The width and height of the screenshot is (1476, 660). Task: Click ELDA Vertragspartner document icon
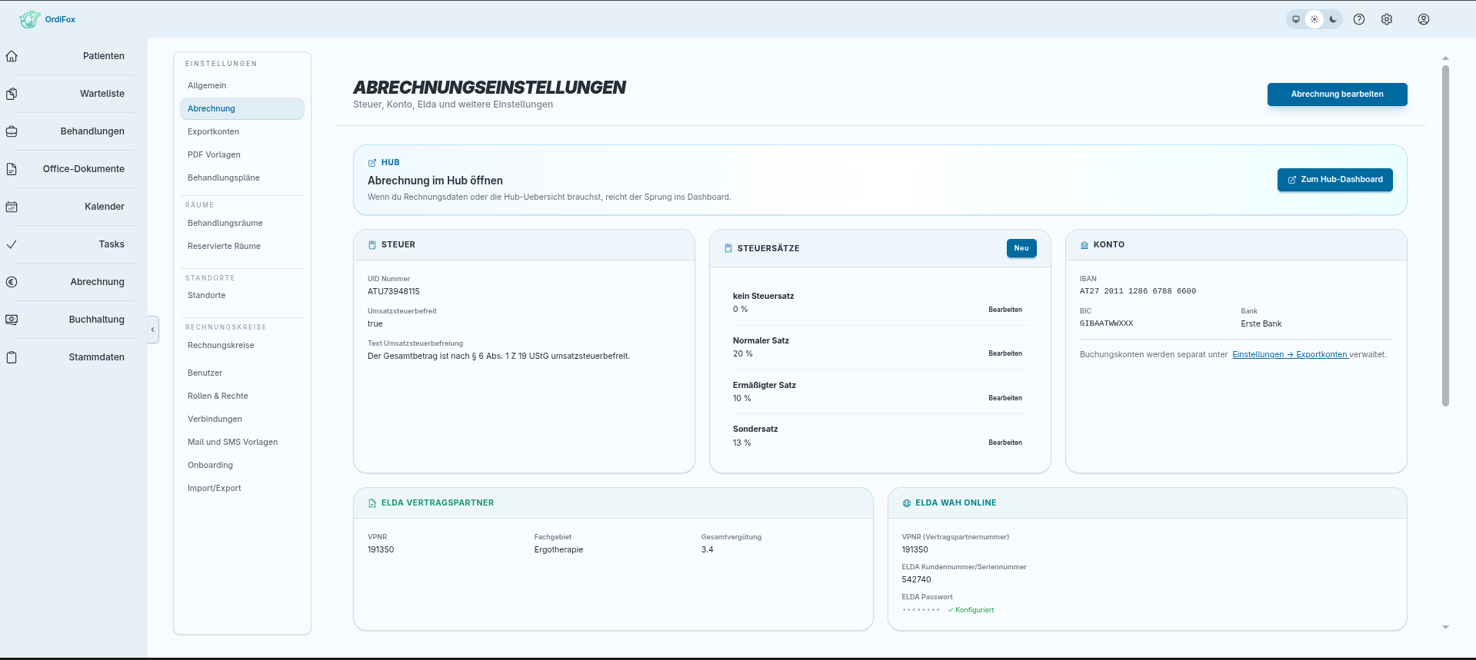coord(372,503)
